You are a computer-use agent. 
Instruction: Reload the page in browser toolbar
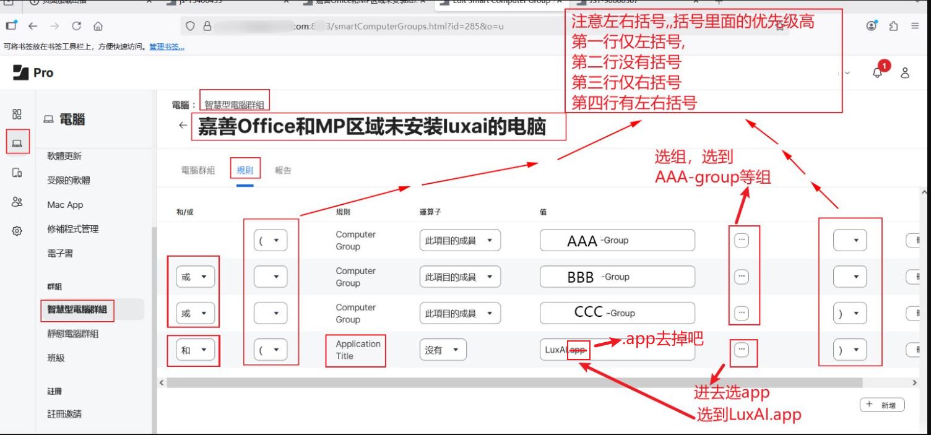(77, 26)
